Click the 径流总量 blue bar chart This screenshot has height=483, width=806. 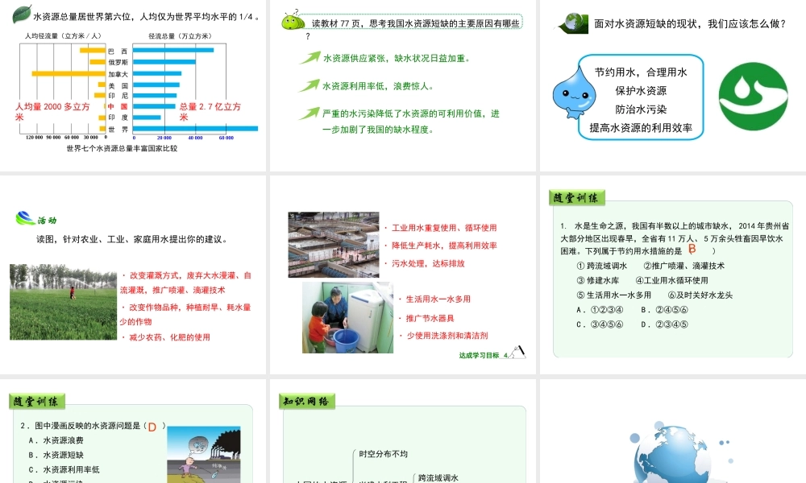coord(195,90)
